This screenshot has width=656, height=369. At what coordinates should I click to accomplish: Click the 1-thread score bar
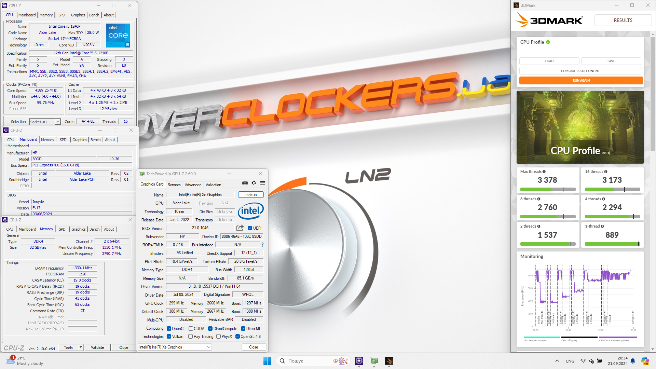pyautogui.click(x=612, y=244)
